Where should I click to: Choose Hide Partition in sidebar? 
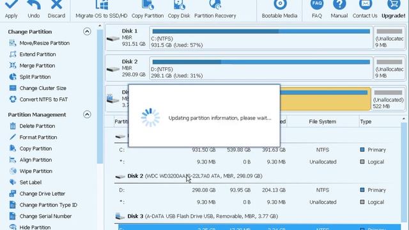tap(30, 227)
